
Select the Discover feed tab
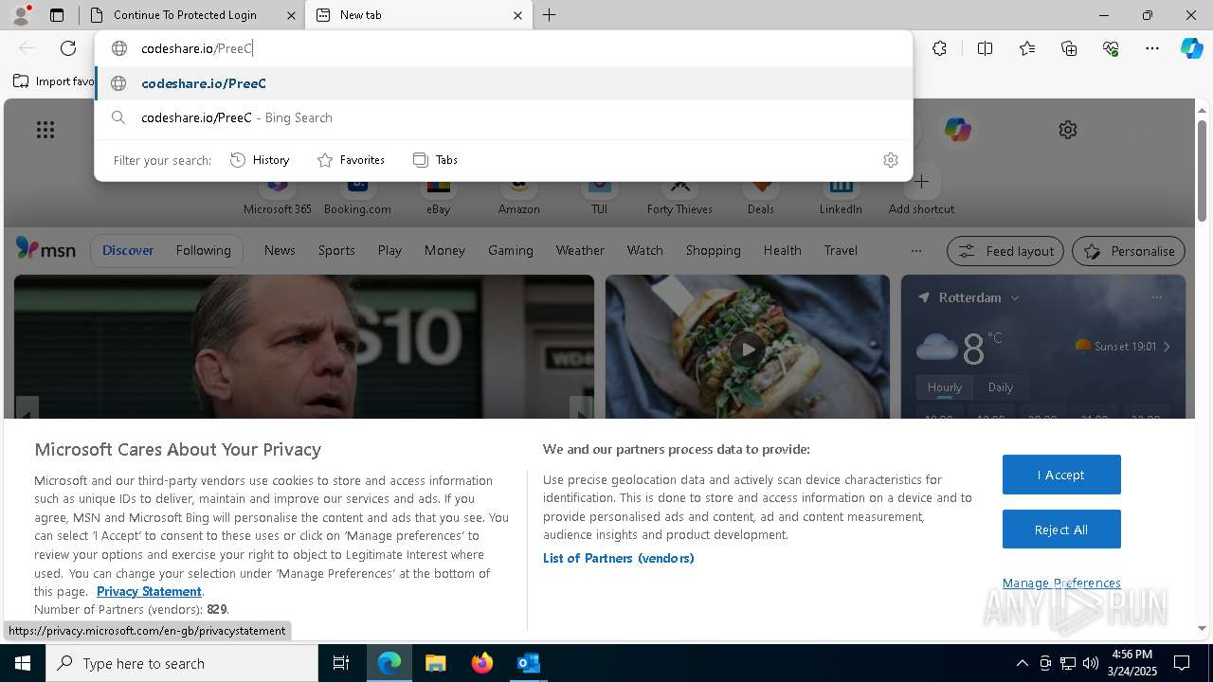point(128,250)
